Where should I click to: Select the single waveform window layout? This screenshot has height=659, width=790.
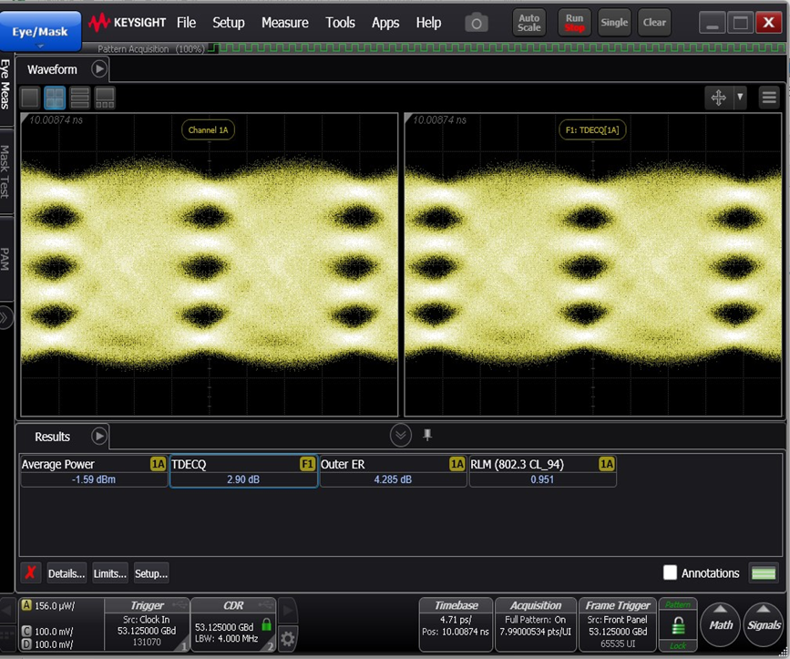[30, 98]
